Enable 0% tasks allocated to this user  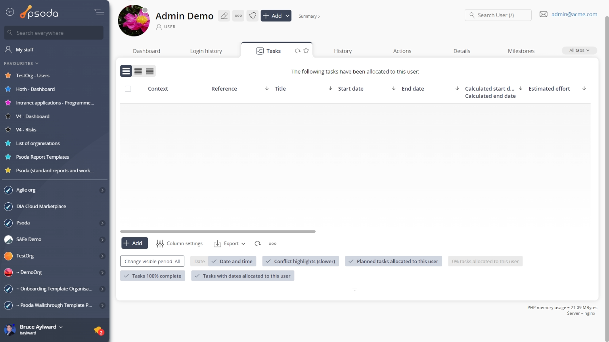pos(485,261)
